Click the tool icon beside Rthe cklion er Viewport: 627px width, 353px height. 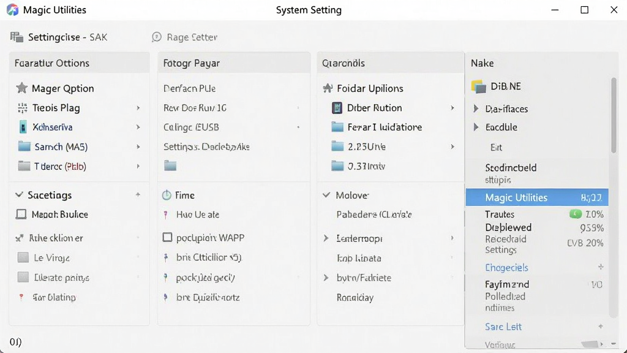[x=19, y=238]
